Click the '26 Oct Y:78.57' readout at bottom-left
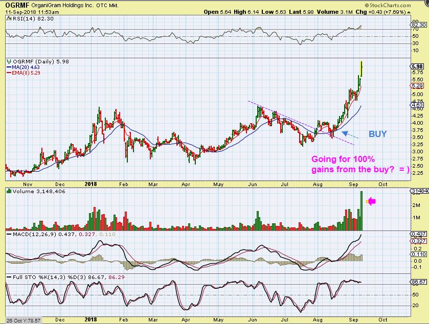Screen dimensions: 429x324 pos(24,320)
